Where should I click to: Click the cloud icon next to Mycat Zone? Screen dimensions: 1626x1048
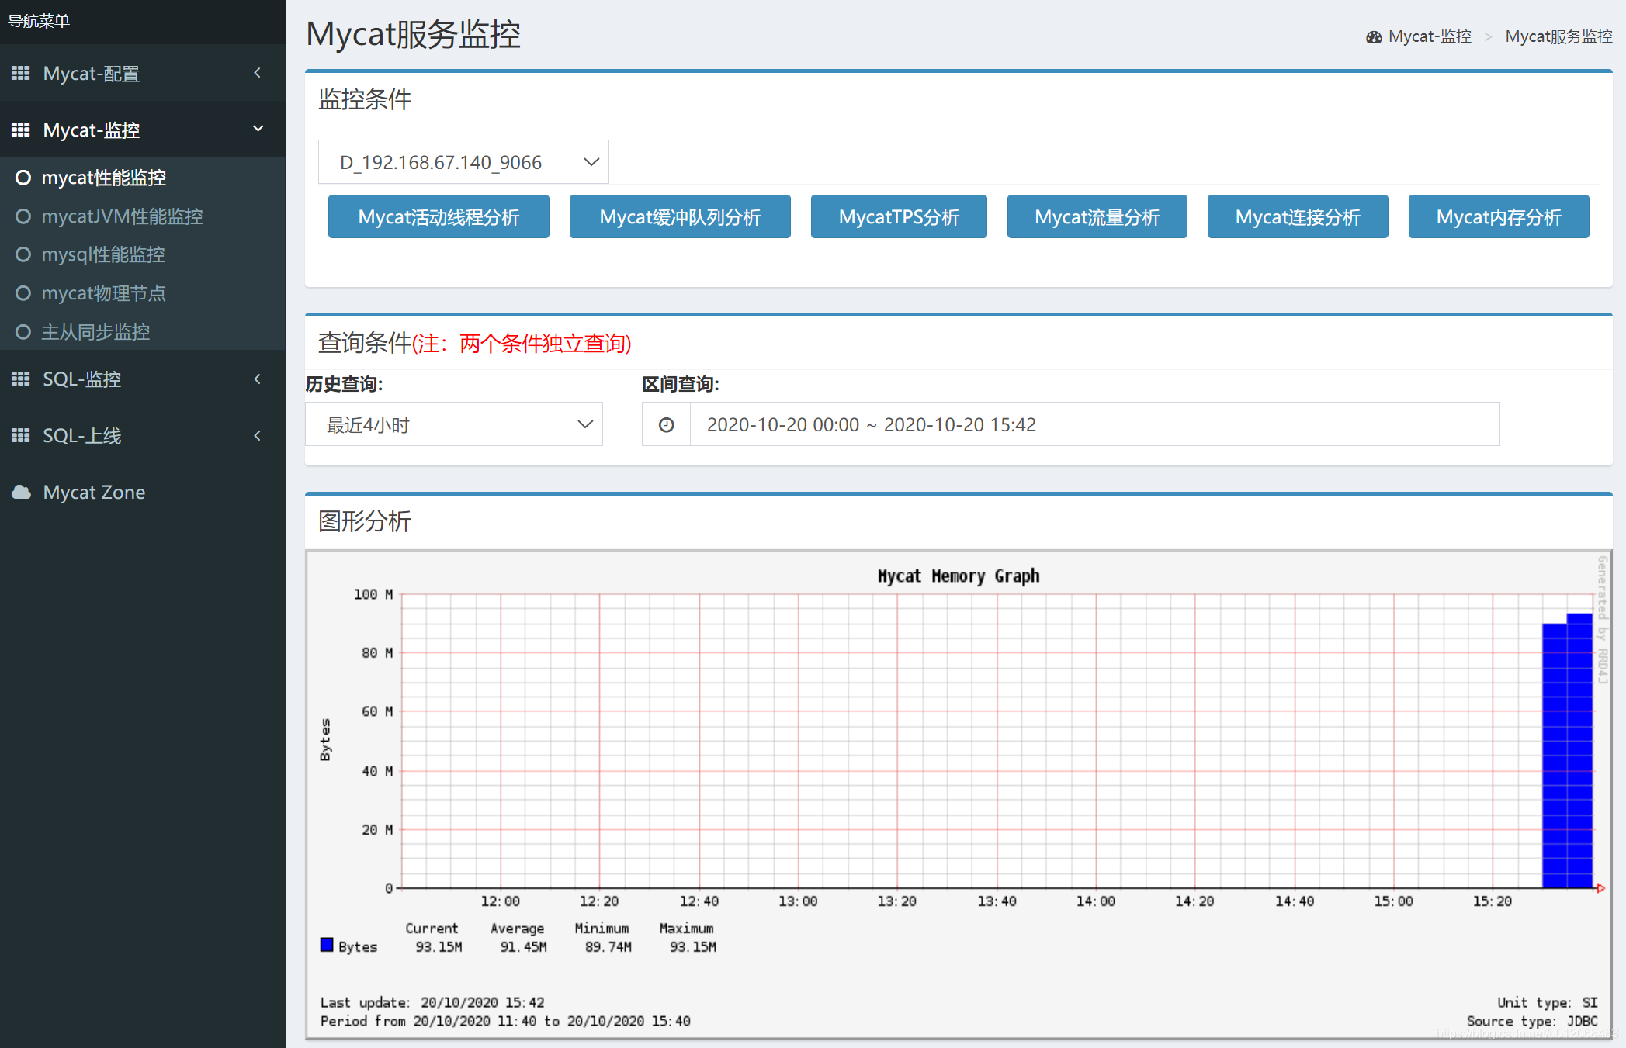[22, 492]
